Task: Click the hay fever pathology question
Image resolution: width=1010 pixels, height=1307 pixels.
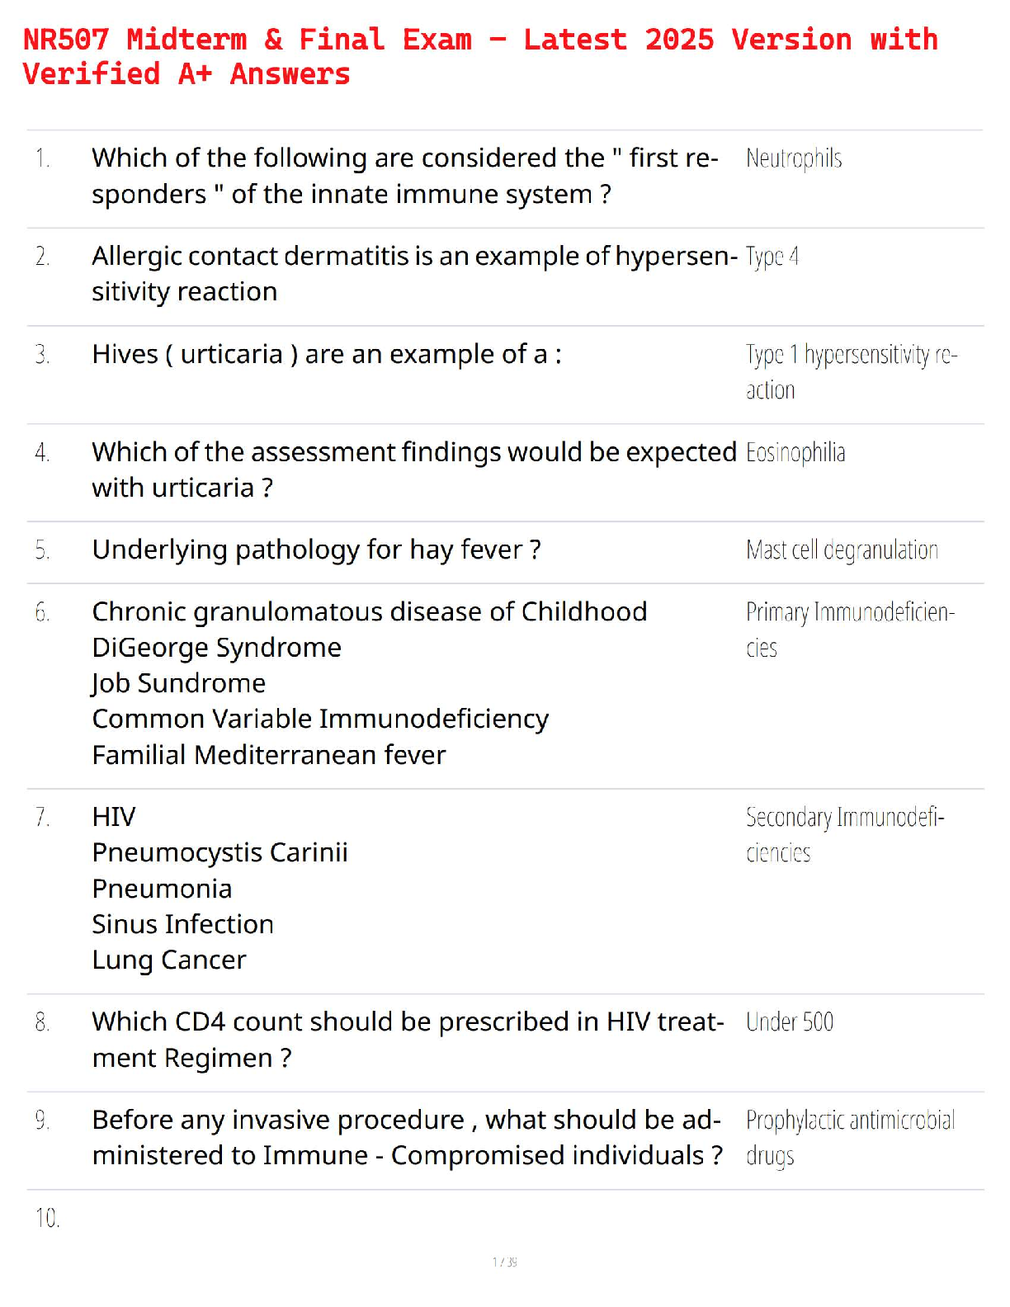Action: pos(316,550)
